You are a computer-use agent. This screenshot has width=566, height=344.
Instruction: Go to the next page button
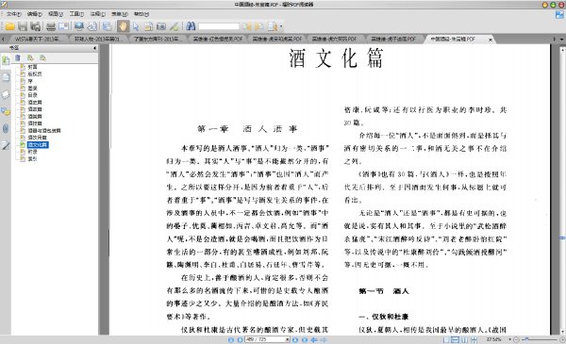pos(295,339)
